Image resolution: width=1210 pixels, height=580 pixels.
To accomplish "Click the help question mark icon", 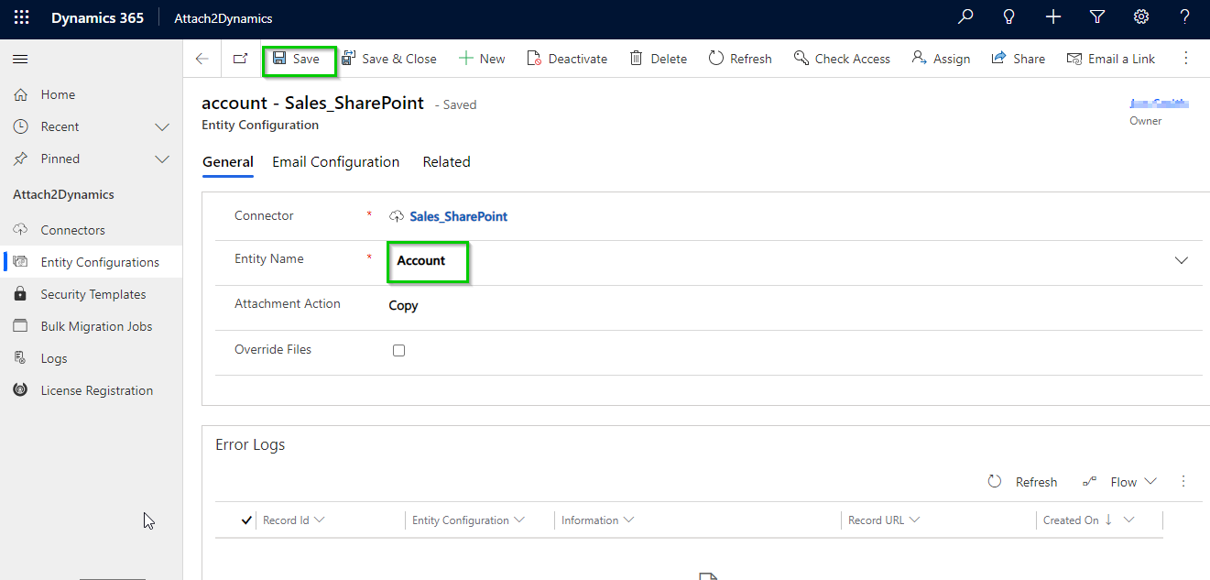I will click(x=1184, y=17).
